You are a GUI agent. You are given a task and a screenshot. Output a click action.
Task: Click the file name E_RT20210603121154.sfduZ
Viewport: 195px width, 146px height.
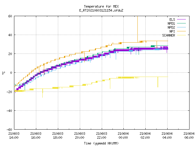click(x=101, y=10)
